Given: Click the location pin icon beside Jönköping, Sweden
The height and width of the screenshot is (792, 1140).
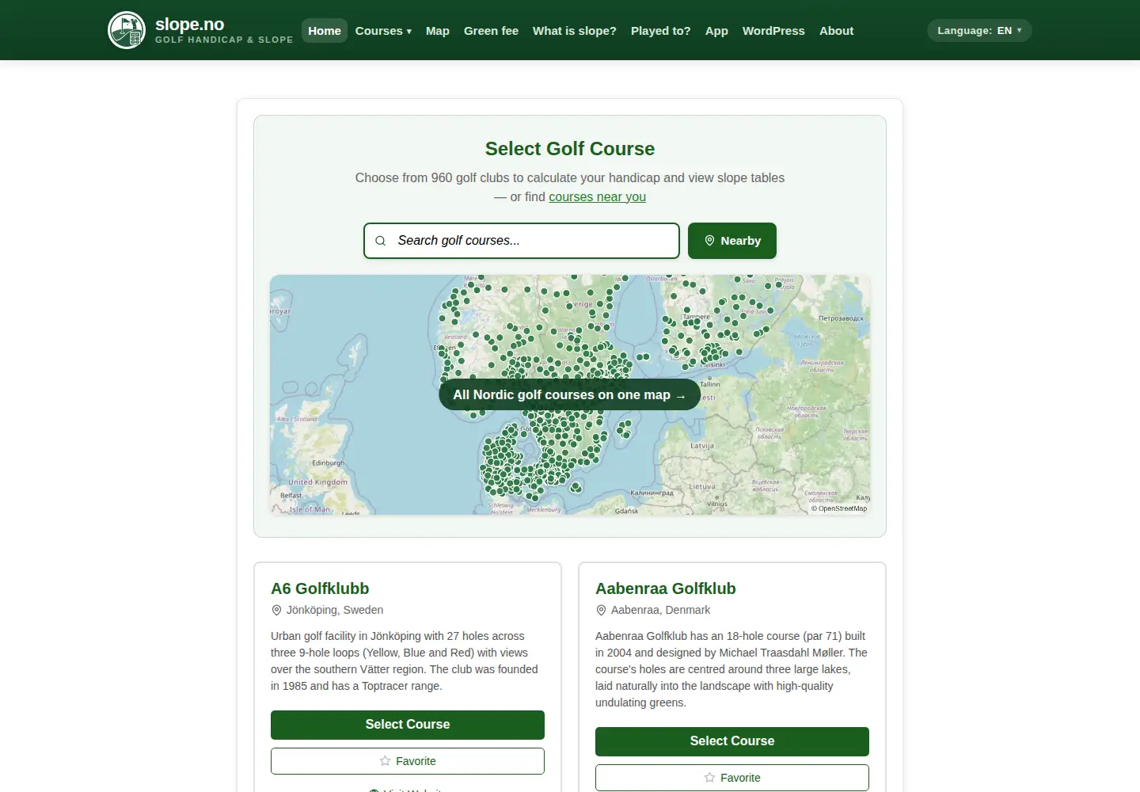Looking at the screenshot, I should tap(276, 610).
